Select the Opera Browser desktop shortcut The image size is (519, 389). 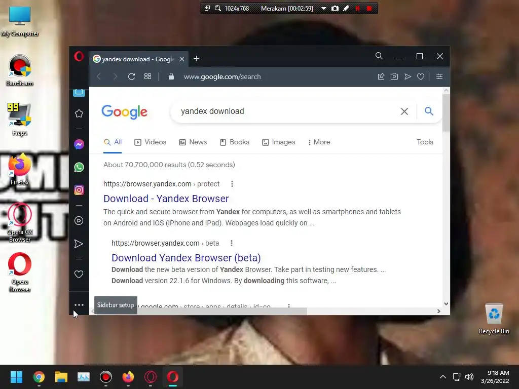tap(20, 272)
